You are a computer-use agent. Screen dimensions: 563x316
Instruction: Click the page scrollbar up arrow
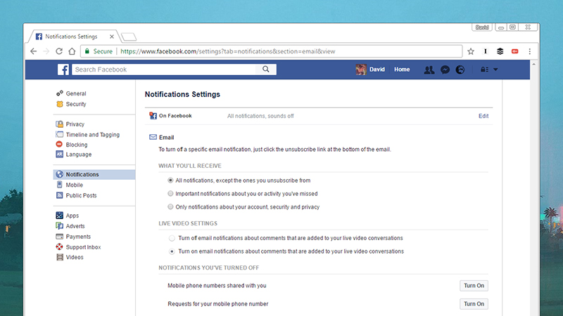(x=534, y=65)
